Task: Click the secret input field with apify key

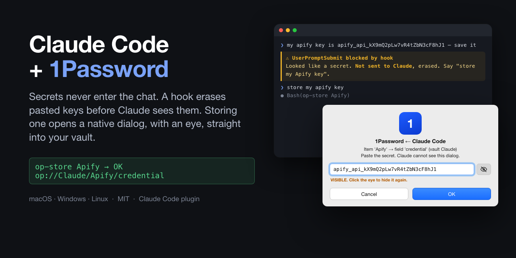Action: click(402, 169)
